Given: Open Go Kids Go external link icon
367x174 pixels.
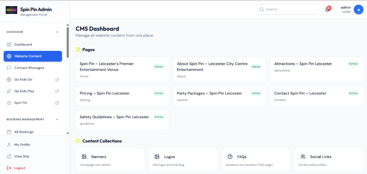Looking at the screenshot, I should pyautogui.click(x=57, y=79).
